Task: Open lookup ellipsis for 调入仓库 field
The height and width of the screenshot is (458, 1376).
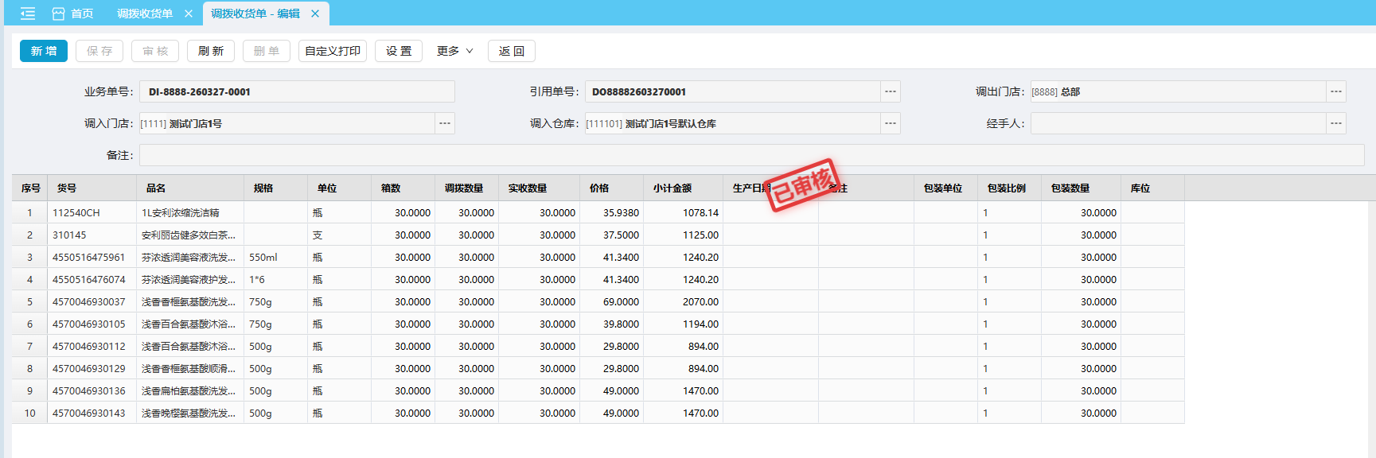Action: point(891,123)
